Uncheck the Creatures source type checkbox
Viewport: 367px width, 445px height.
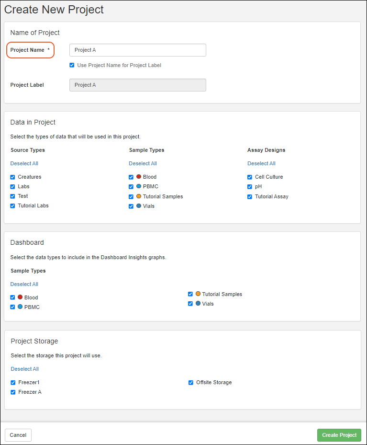point(13,177)
